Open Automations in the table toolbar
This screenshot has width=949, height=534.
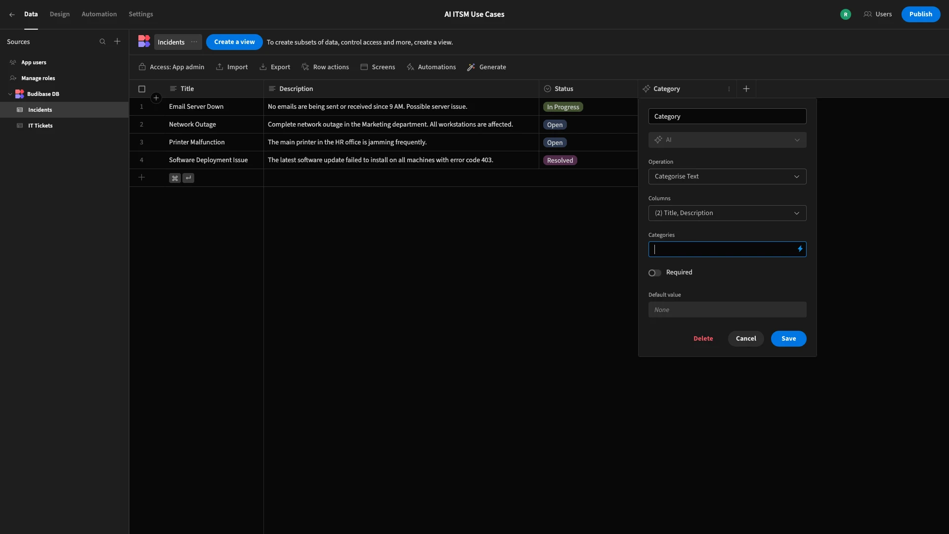tap(431, 67)
